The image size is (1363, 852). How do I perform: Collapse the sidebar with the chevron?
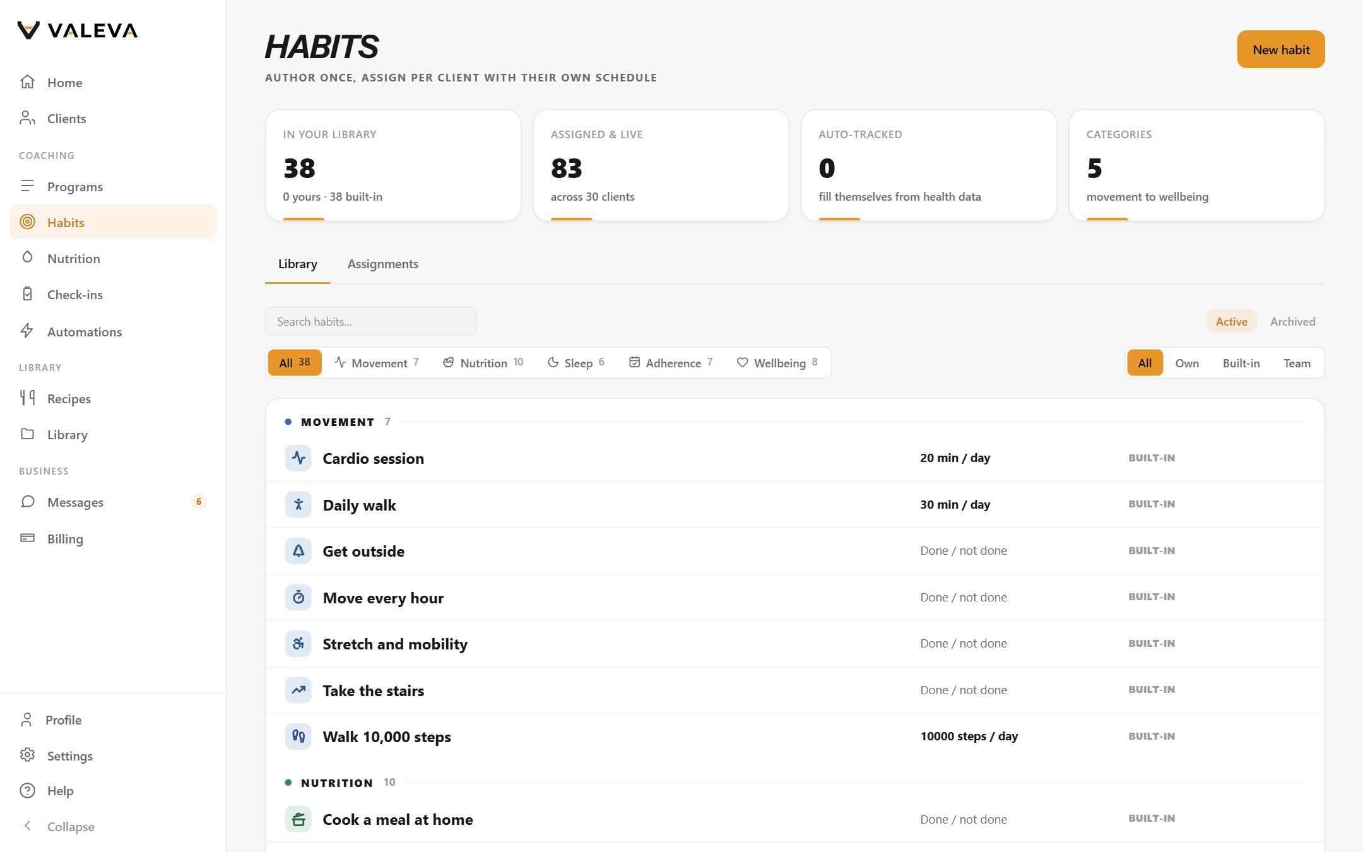click(x=27, y=826)
